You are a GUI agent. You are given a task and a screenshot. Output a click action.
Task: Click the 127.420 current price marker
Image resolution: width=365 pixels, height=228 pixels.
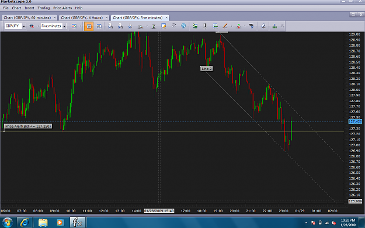[355, 121]
